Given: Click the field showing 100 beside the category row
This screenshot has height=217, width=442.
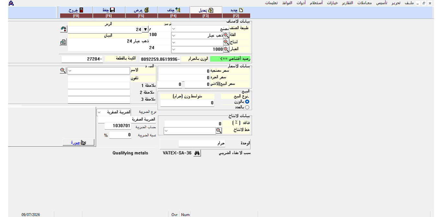Looking at the screenshot, I should [160, 35].
